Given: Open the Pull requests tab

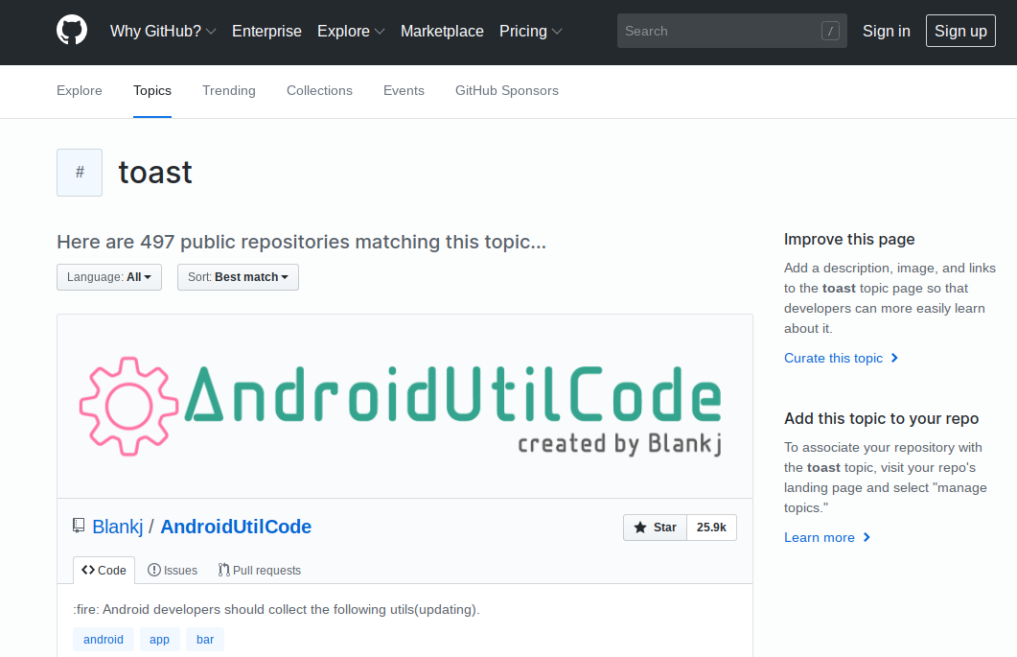Looking at the screenshot, I should pyautogui.click(x=260, y=570).
